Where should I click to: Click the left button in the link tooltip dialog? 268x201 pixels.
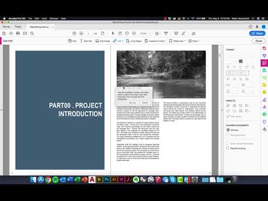(x=132, y=103)
